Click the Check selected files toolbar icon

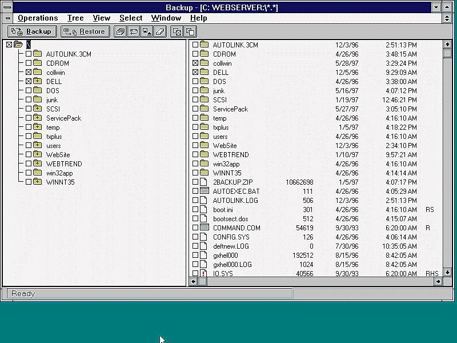177,32
